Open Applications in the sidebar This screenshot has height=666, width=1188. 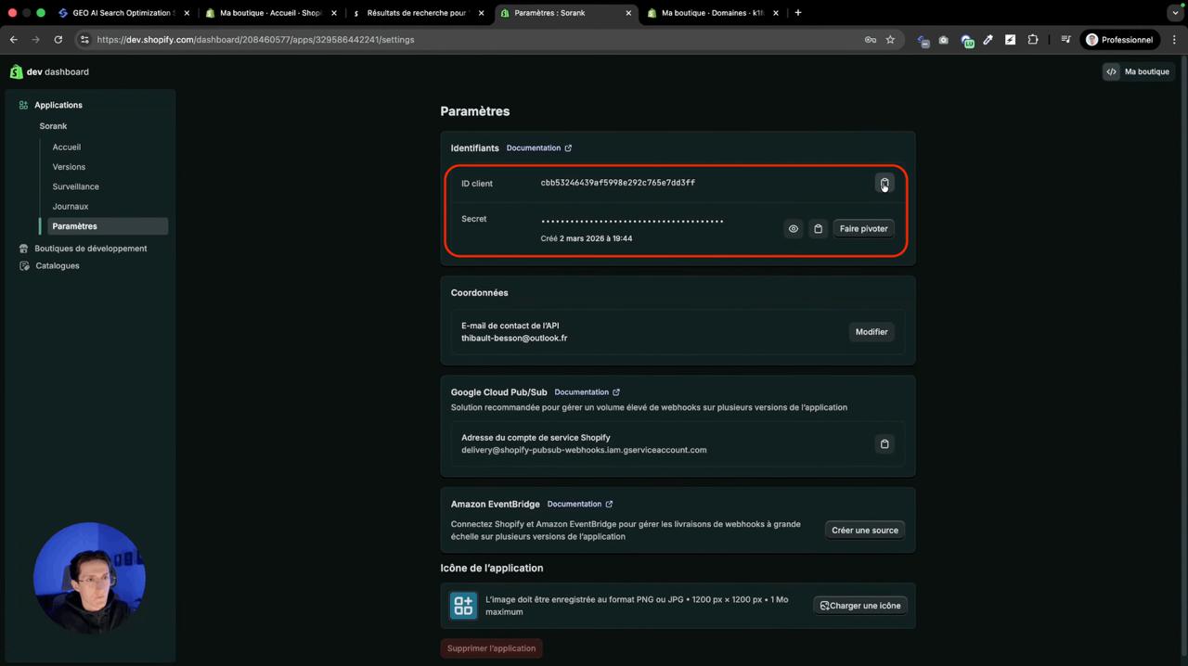tap(58, 105)
